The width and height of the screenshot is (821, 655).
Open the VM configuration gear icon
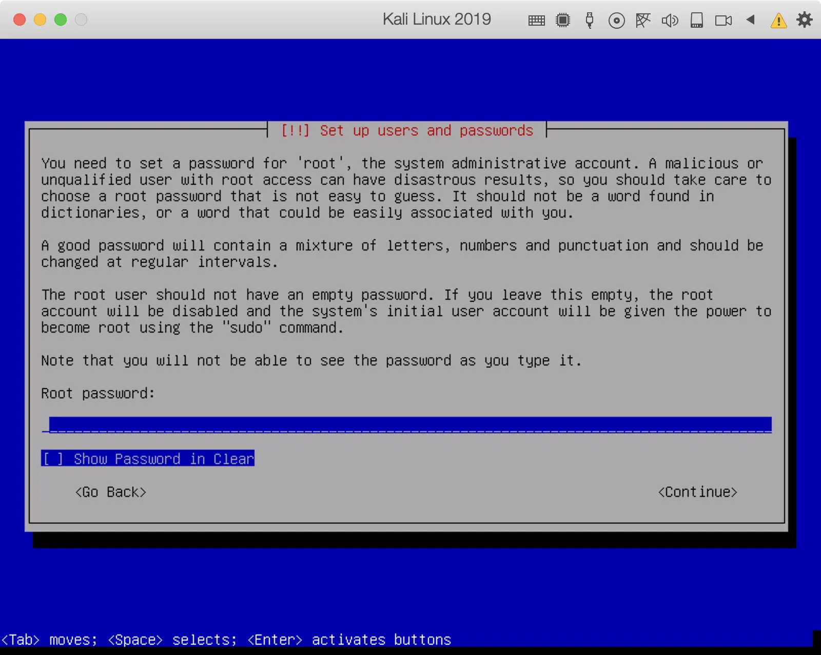point(805,20)
